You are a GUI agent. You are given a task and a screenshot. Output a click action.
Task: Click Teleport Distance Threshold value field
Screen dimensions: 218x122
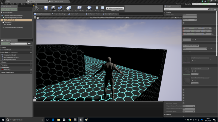click(189, 106)
